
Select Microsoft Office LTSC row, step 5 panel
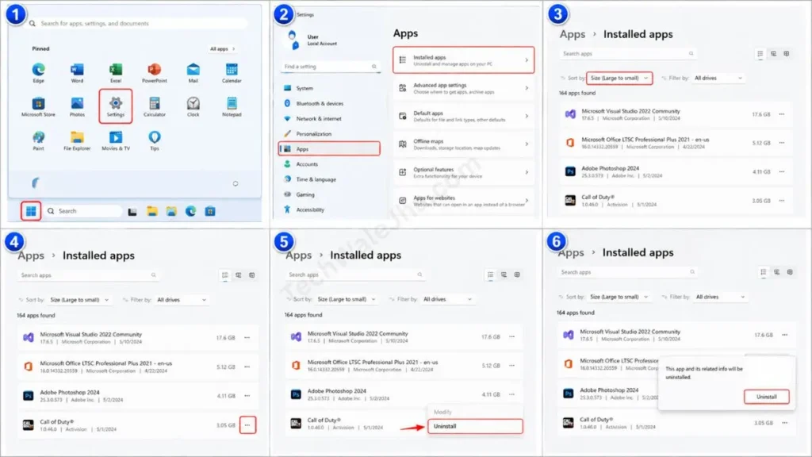pyautogui.click(x=404, y=366)
